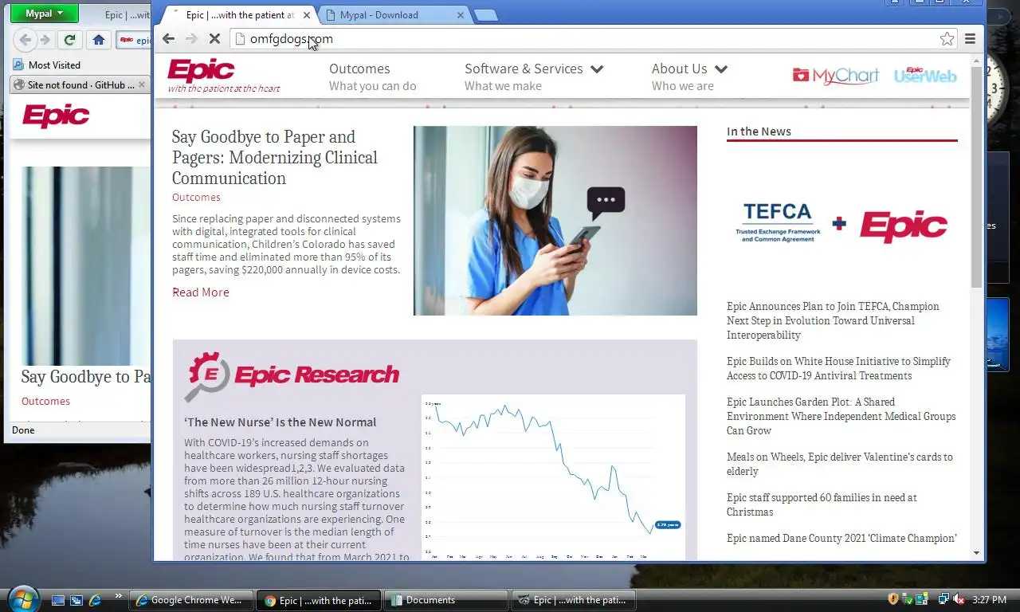Open 'Epic Announces Plan to Join TEFCA' news

833,320
